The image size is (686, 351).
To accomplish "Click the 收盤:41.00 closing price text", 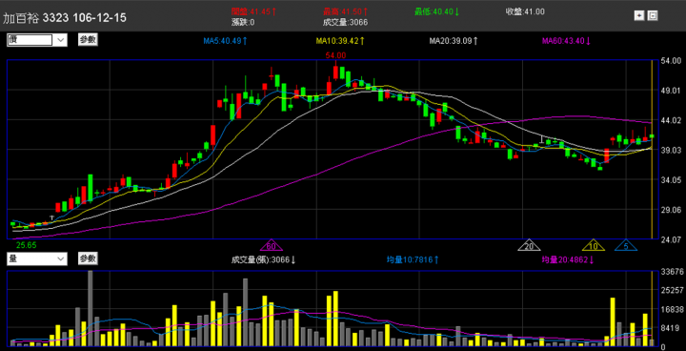I will [525, 11].
